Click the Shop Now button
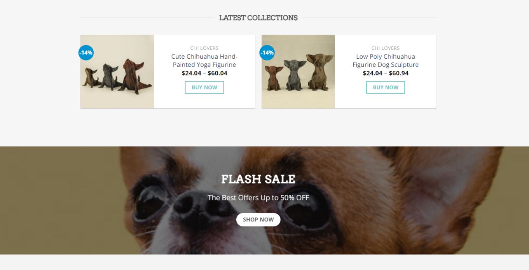 coord(258,219)
